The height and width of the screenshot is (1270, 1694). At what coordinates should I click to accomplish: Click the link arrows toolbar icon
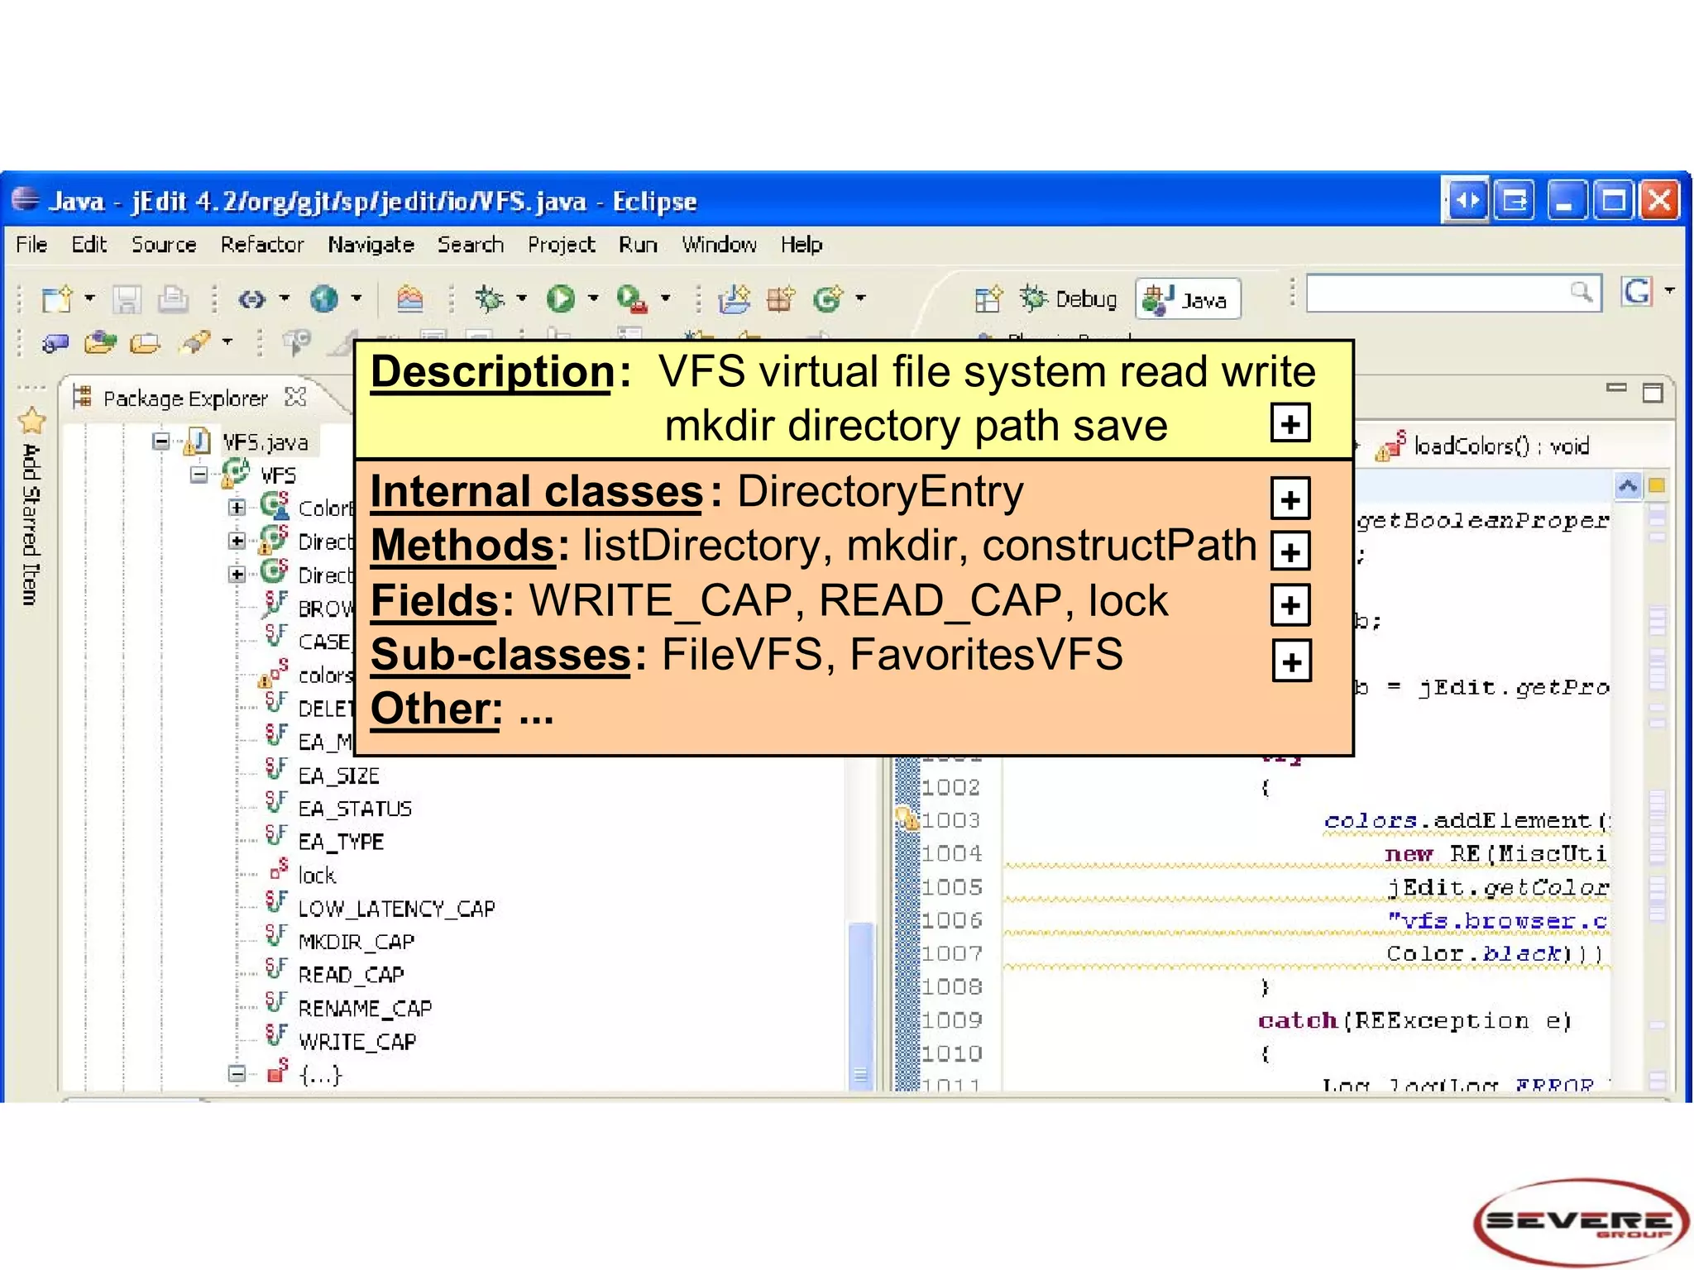(x=252, y=298)
